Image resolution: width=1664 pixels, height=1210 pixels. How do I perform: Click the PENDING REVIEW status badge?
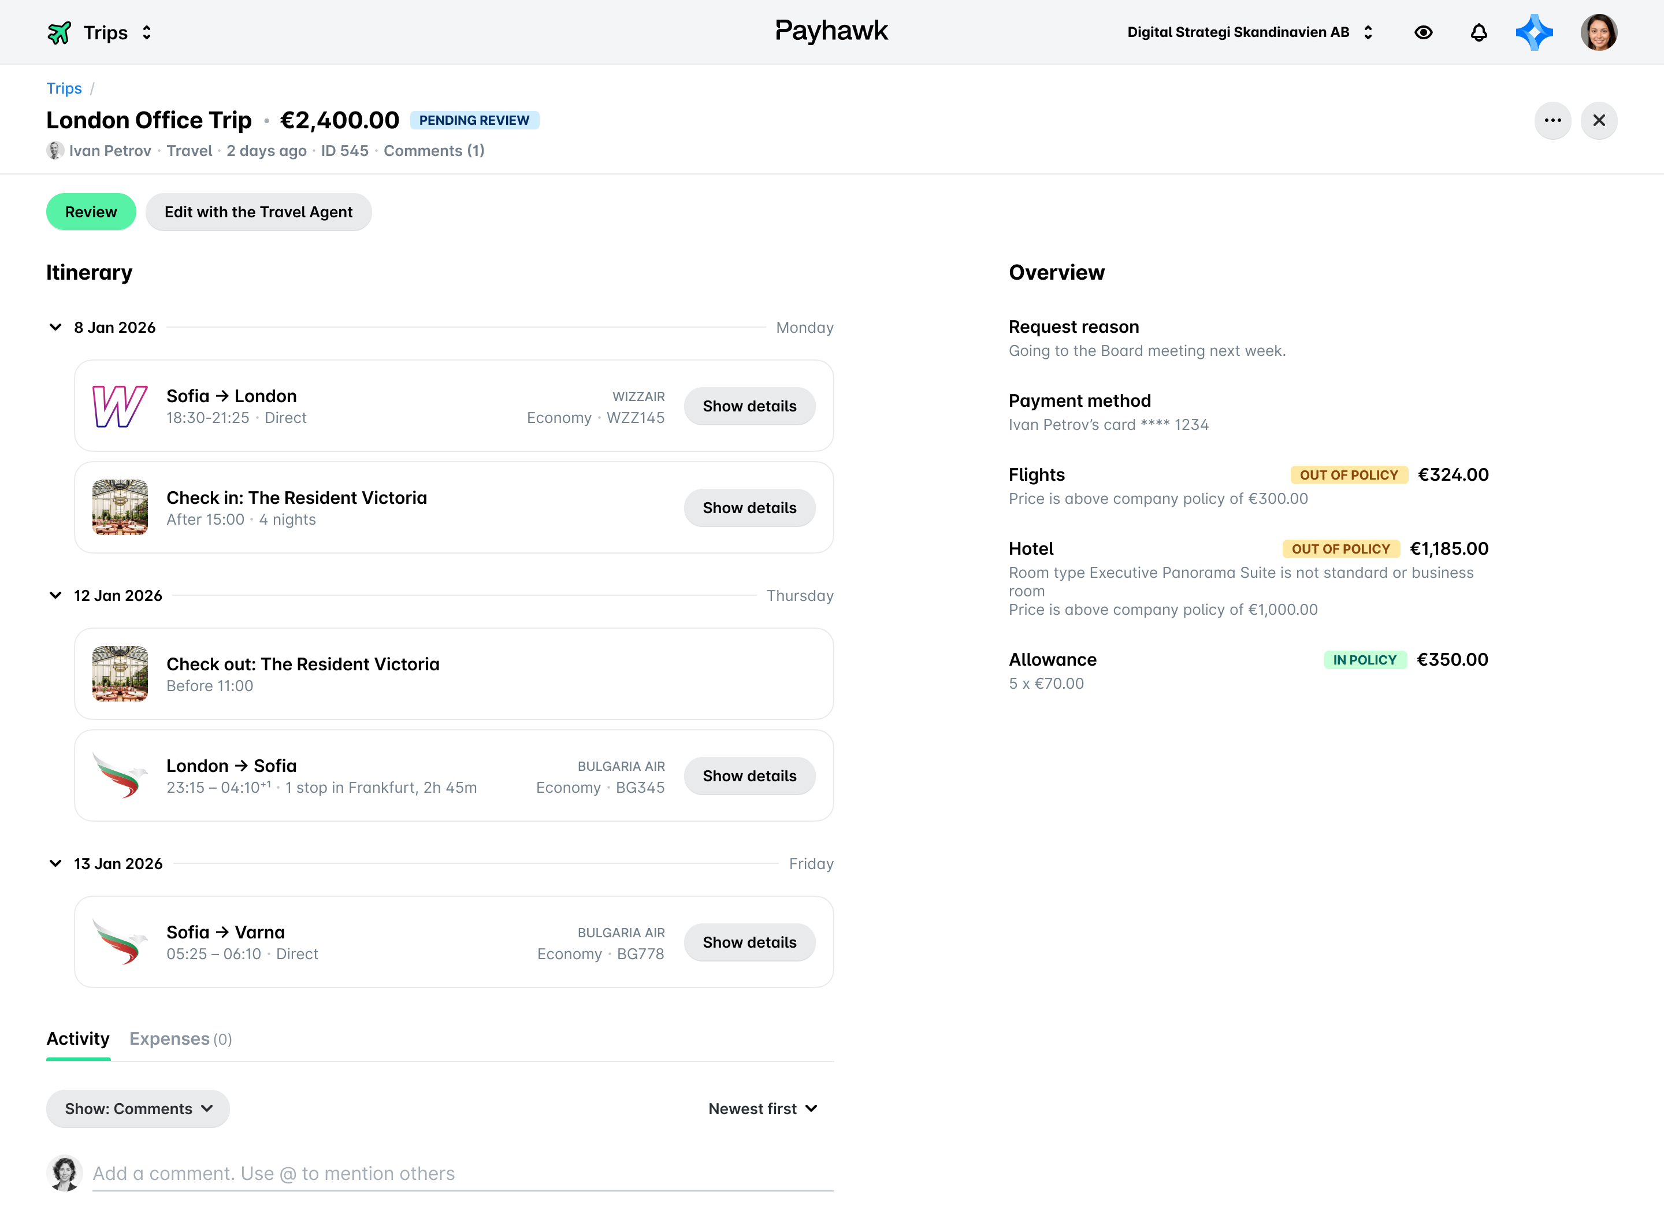(474, 120)
